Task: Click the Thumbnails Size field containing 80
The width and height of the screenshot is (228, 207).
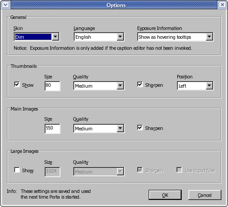Action: coord(52,86)
